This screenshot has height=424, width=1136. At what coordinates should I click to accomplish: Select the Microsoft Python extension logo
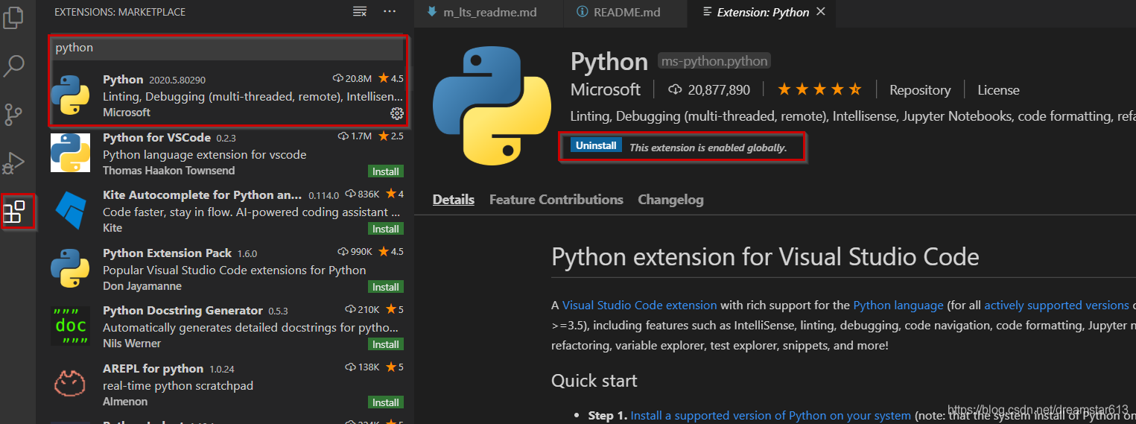tap(70, 95)
